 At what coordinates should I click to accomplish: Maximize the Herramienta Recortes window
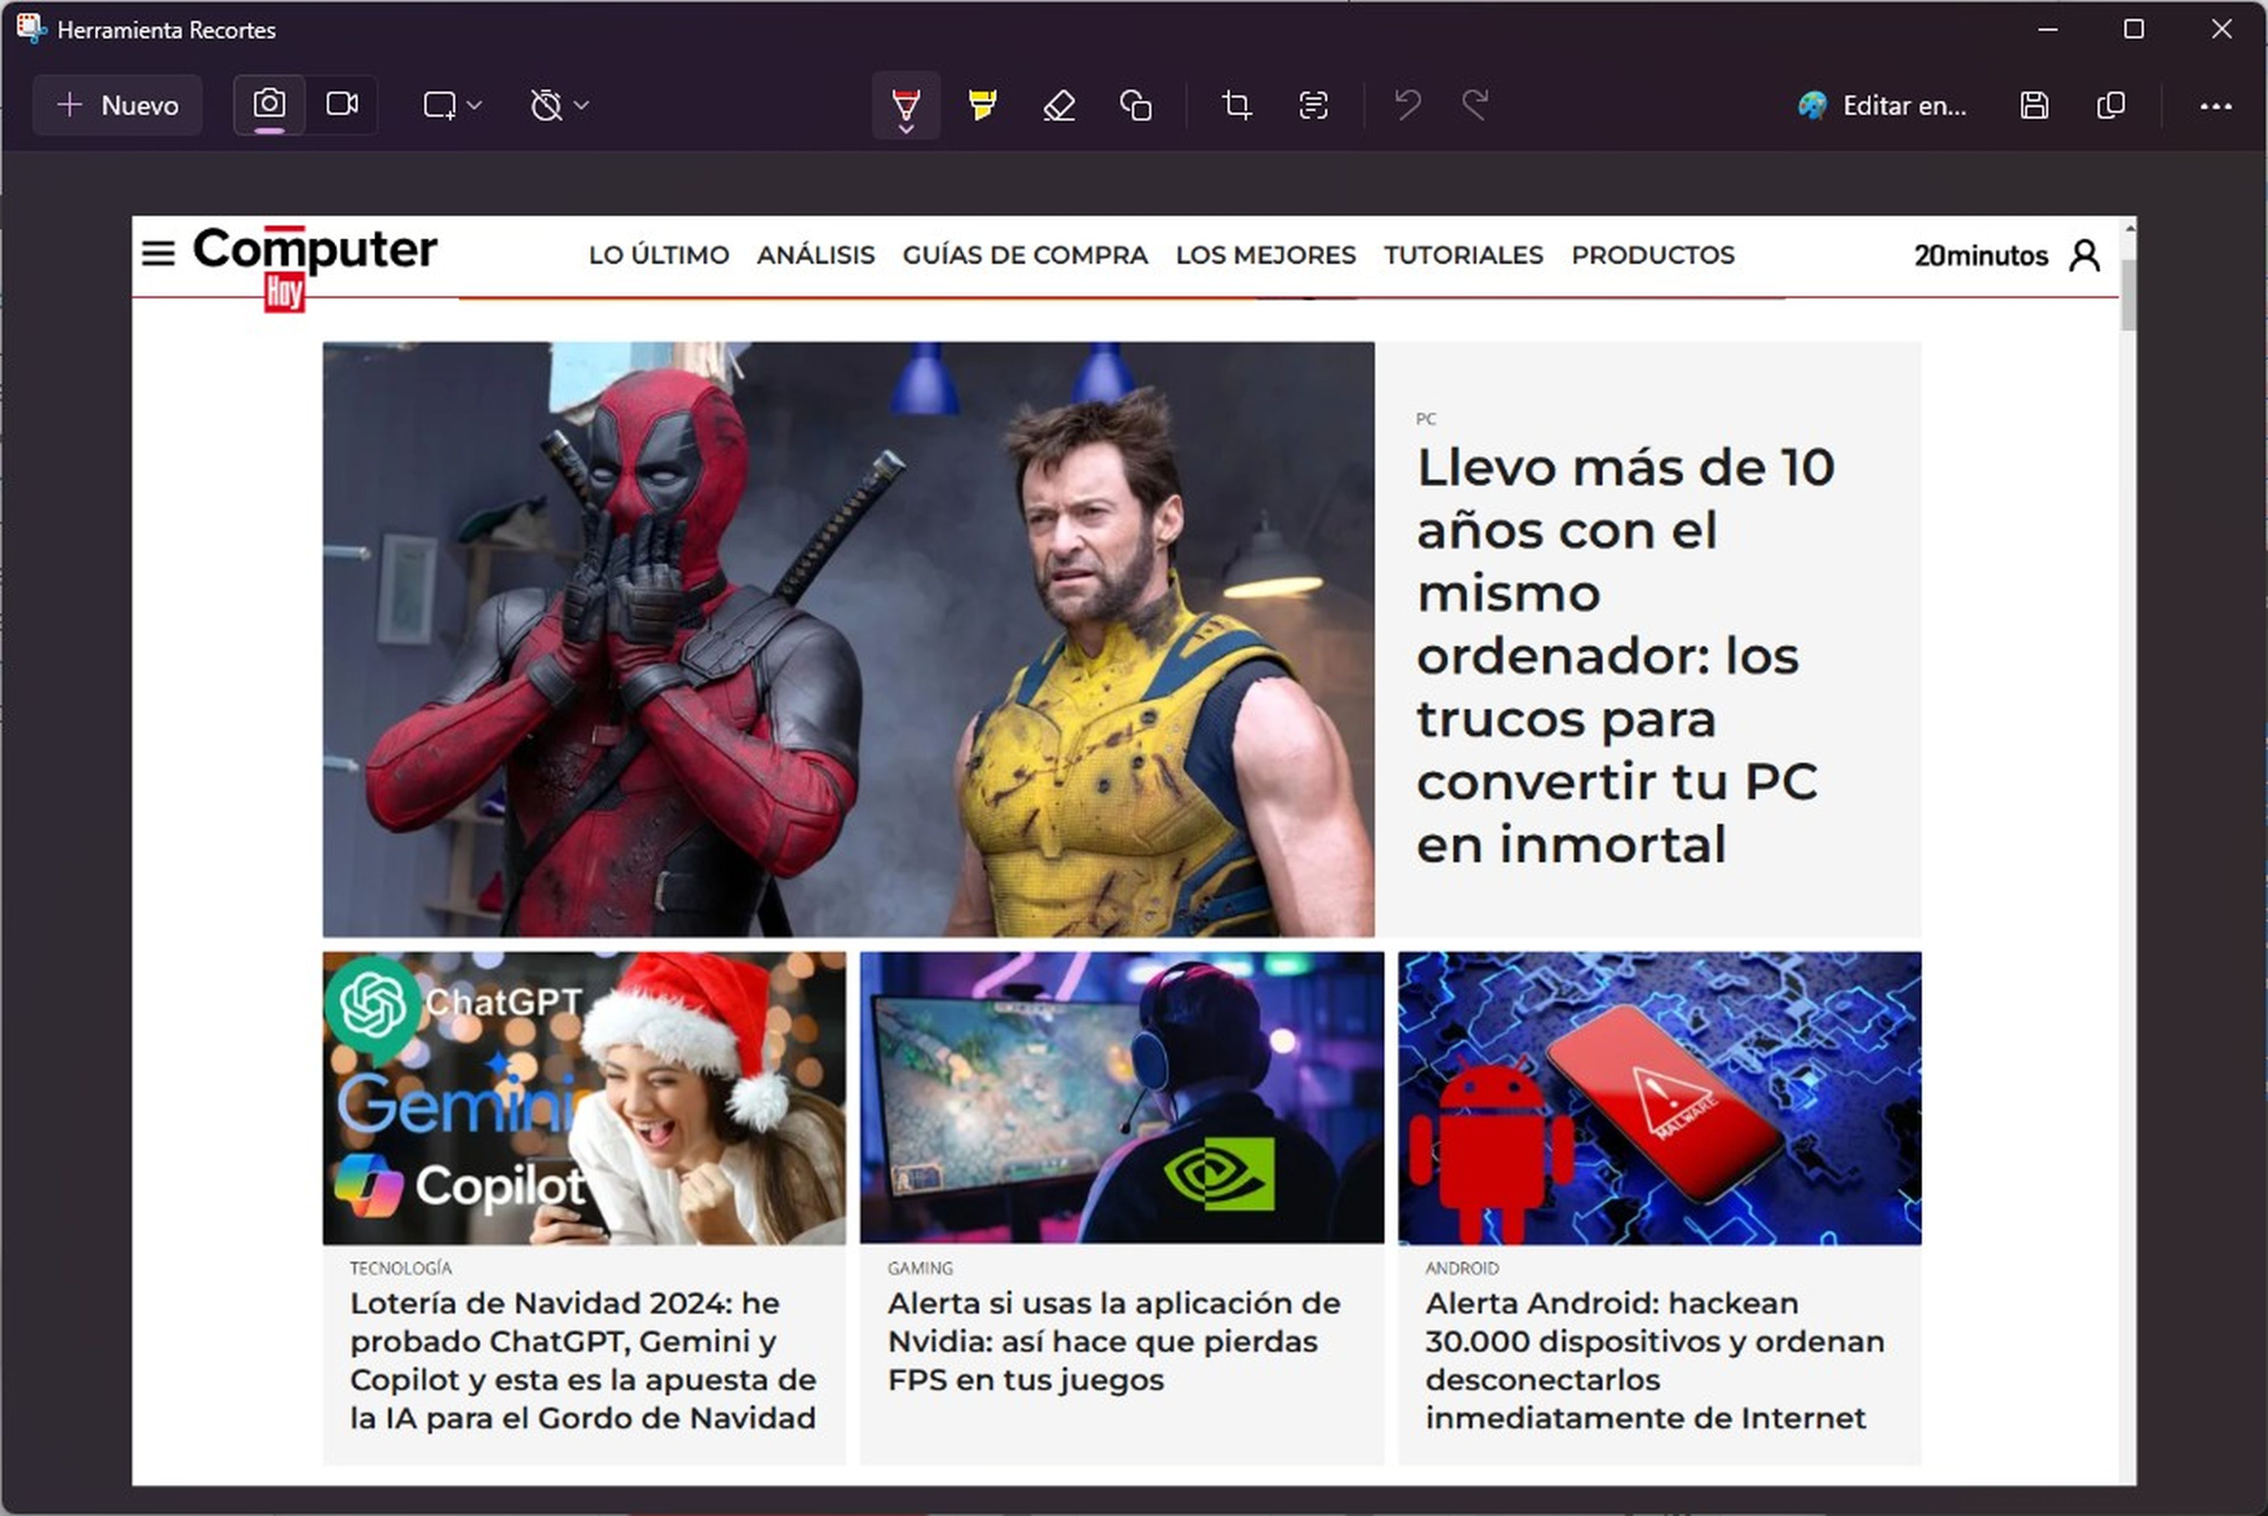tap(2133, 29)
